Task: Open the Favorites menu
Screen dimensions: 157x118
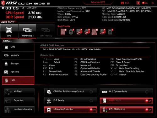Action: [19, 101]
